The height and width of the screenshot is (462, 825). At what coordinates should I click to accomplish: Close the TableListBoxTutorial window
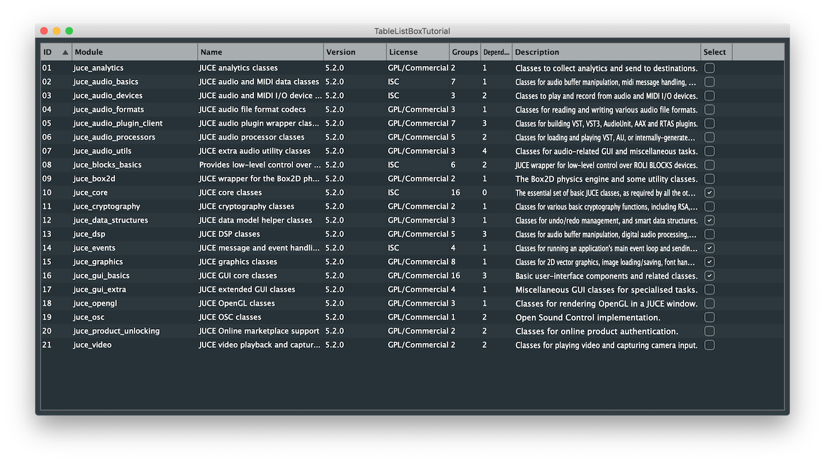[44, 31]
